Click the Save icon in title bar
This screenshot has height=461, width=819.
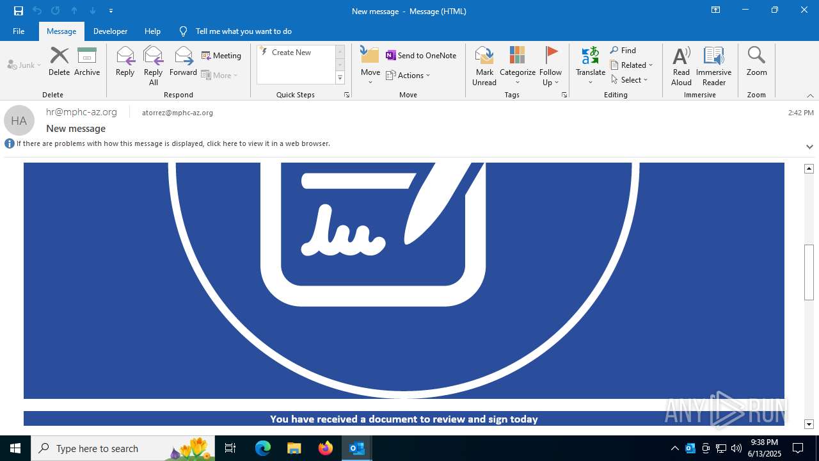18,11
